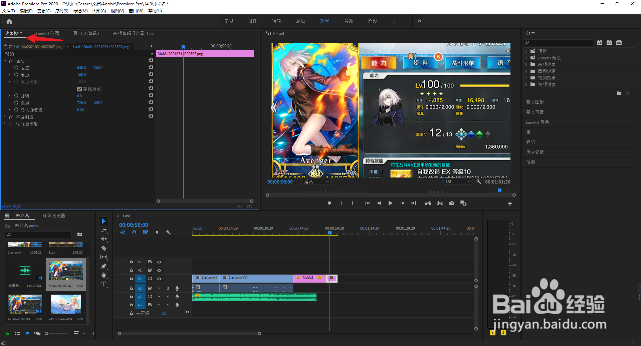Select the Ripple Edit tool
641x346 pixels.
pos(104,239)
